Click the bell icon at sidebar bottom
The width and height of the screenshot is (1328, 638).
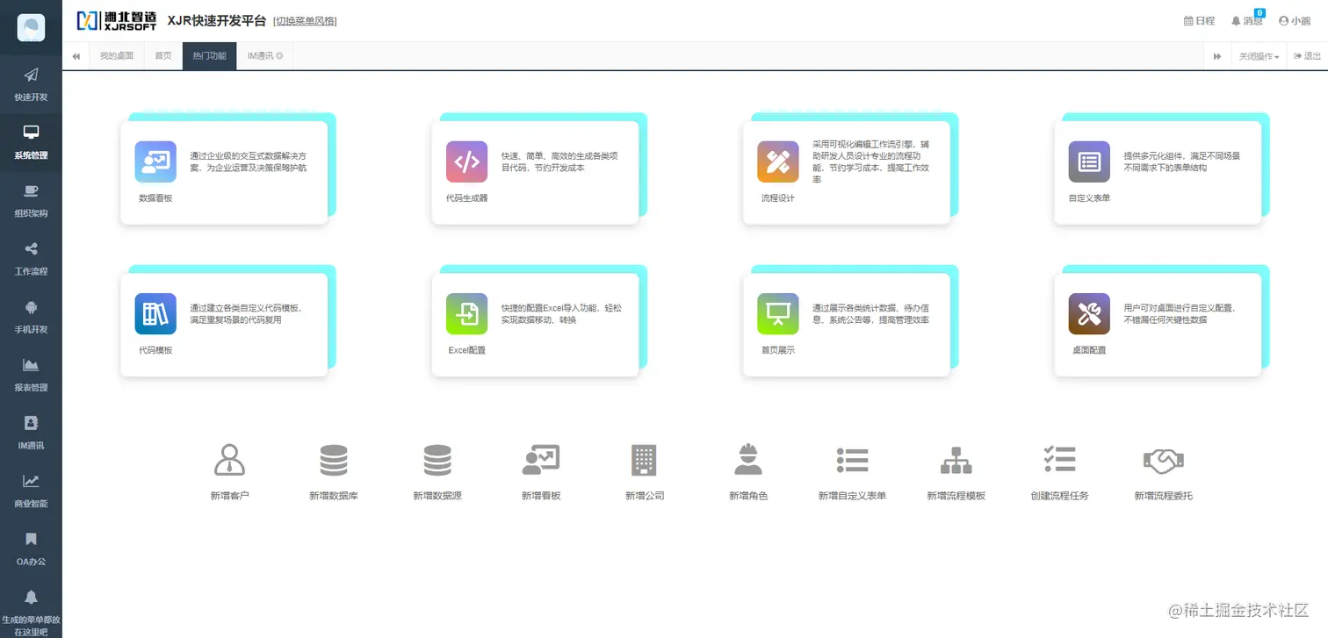pos(31,598)
